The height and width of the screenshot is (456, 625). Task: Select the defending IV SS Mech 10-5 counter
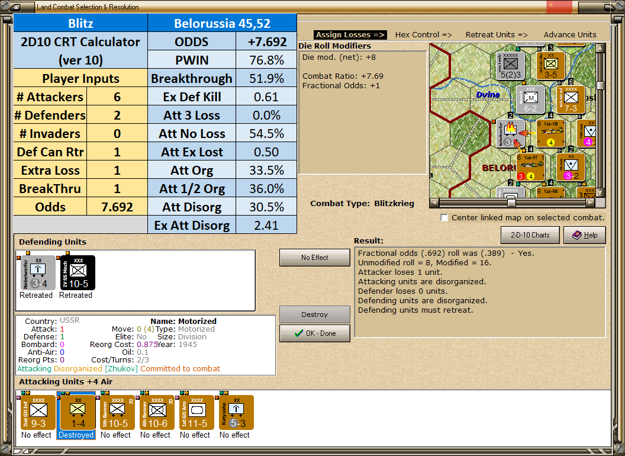[78, 273]
